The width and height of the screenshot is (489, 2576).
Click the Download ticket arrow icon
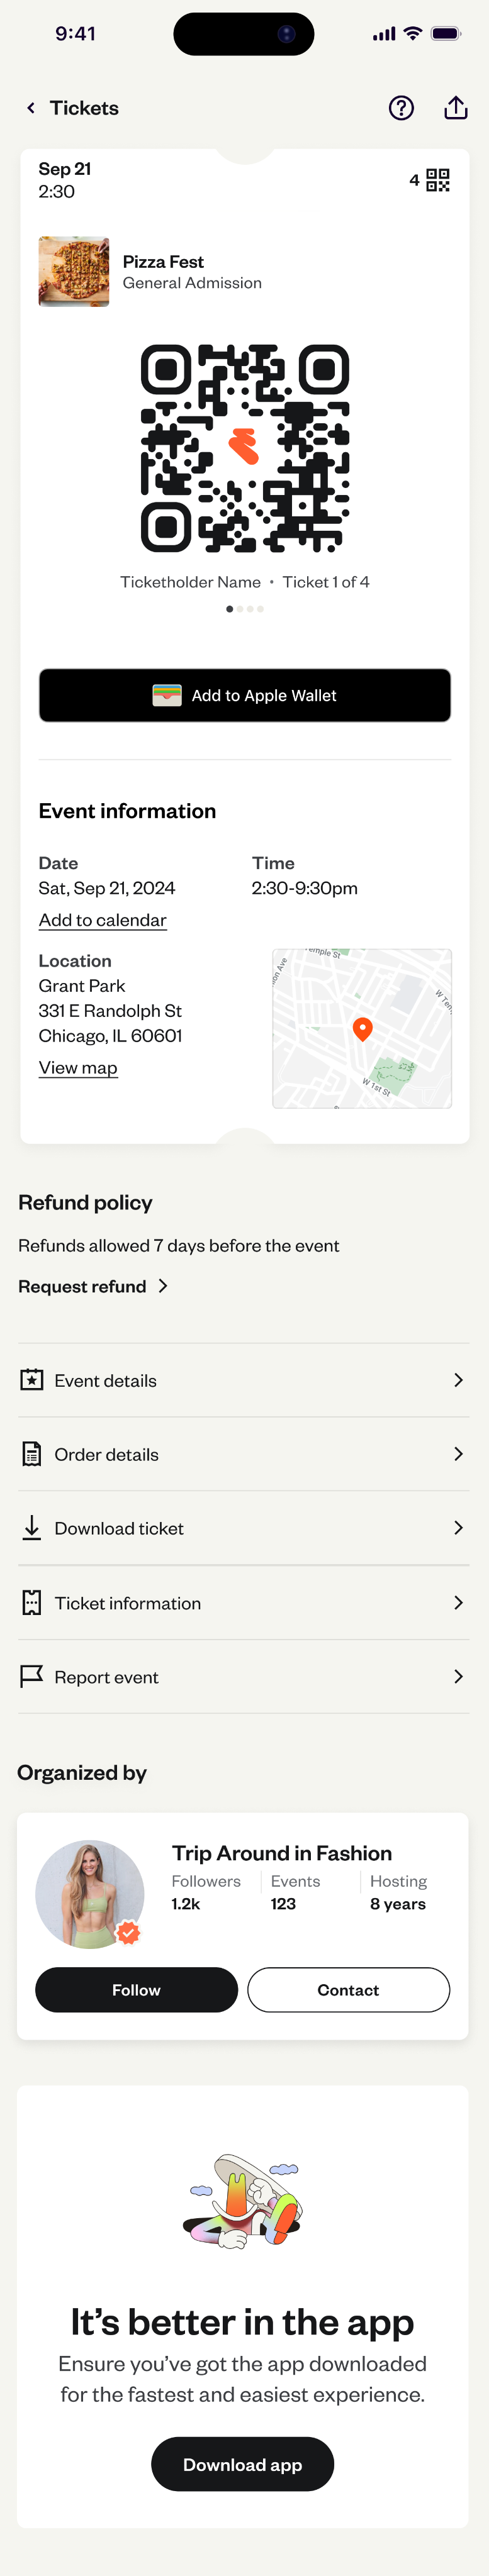32,1528
